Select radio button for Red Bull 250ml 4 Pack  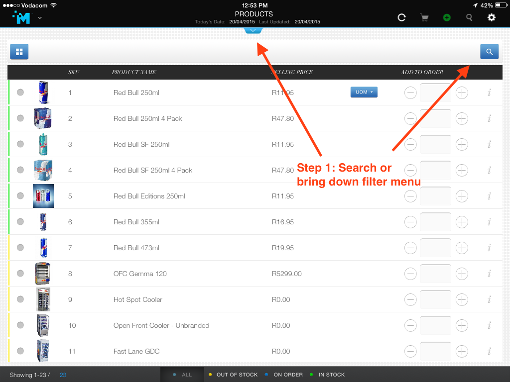tap(20, 118)
